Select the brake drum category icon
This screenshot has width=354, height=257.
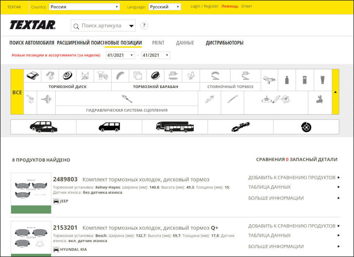point(155,76)
